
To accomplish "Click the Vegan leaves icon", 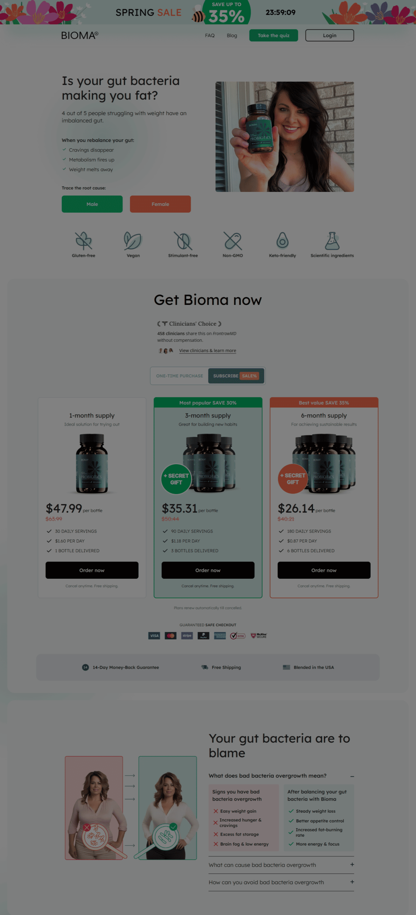I will click(133, 241).
